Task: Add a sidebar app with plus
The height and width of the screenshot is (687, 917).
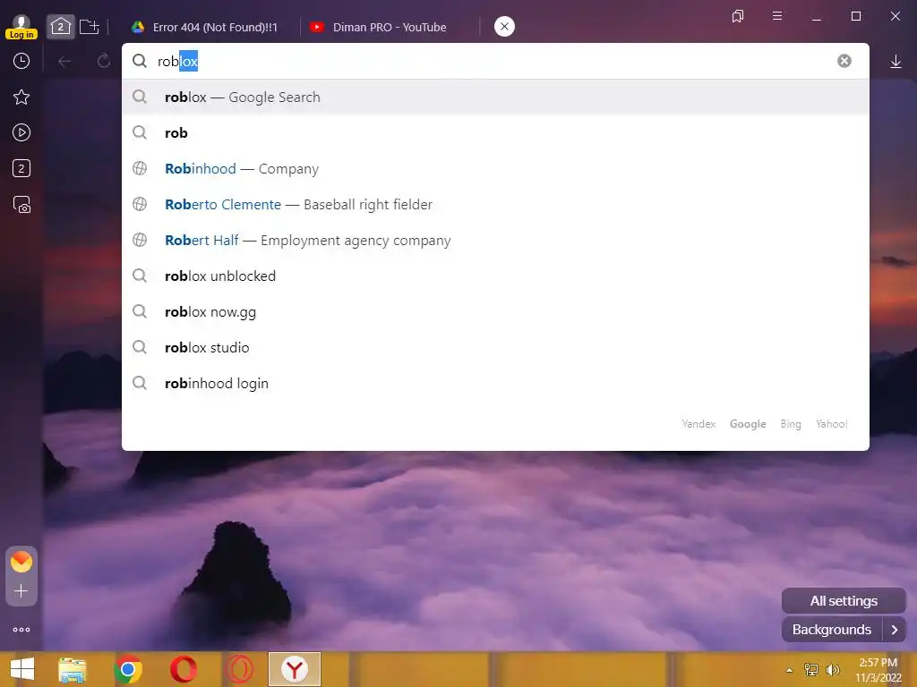Action: tap(21, 591)
